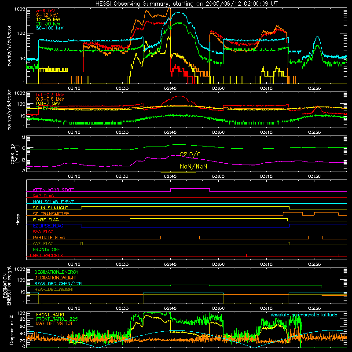Click the "B" class tick on GOES axis
The height and width of the screenshot is (352, 352).
24,160
